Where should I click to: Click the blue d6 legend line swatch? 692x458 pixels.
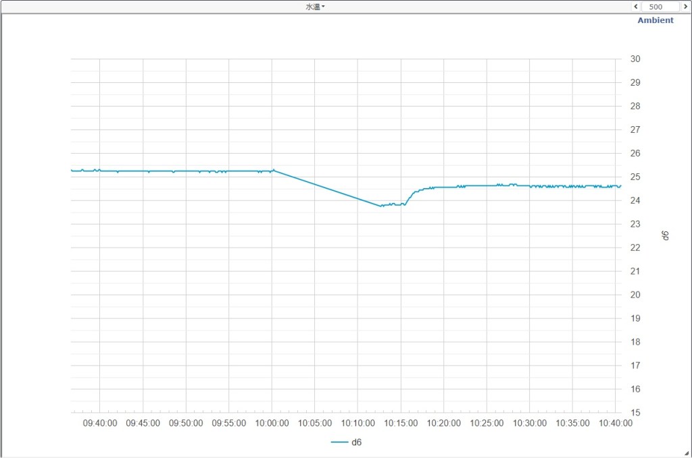[x=339, y=442]
